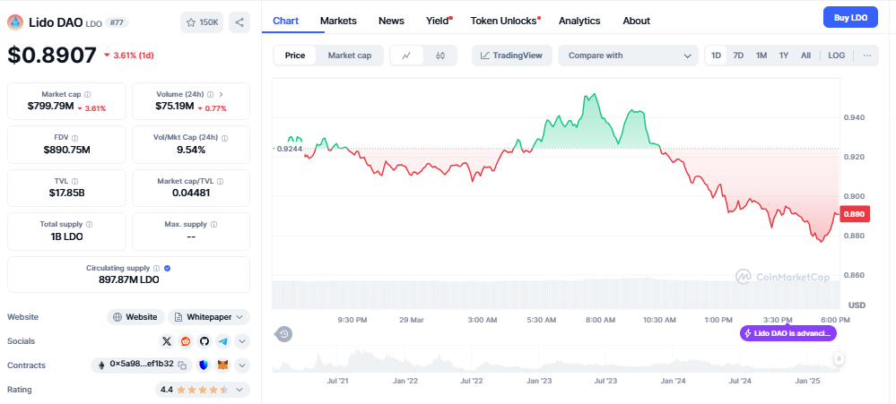Open the GitHub repository icon
Screen dimensions: 896x404
coord(204,341)
